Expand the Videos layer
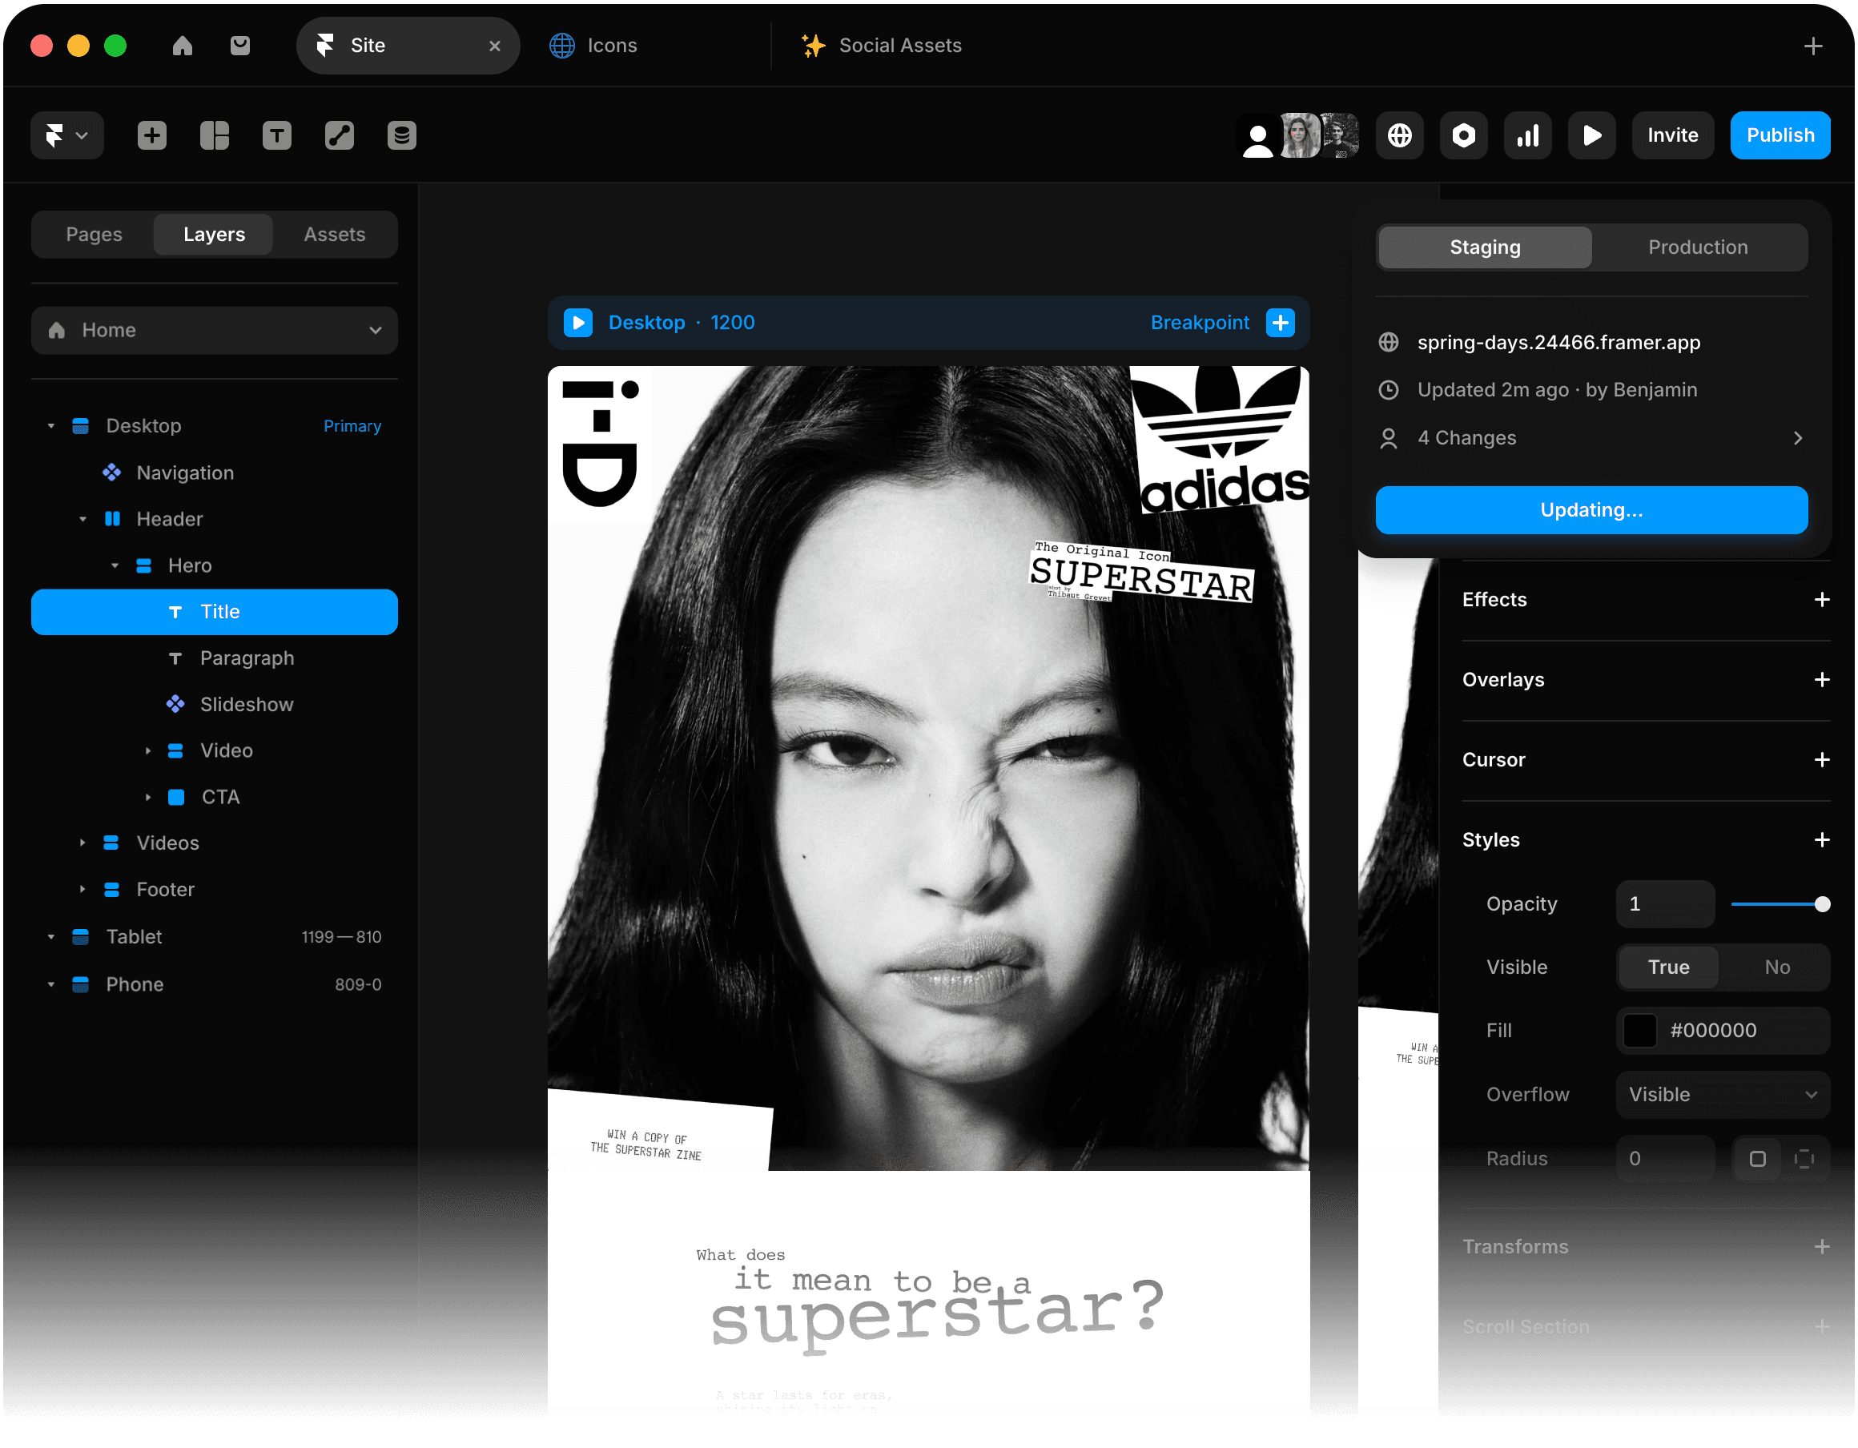This screenshot has width=1858, height=1448. click(x=82, y=843)
